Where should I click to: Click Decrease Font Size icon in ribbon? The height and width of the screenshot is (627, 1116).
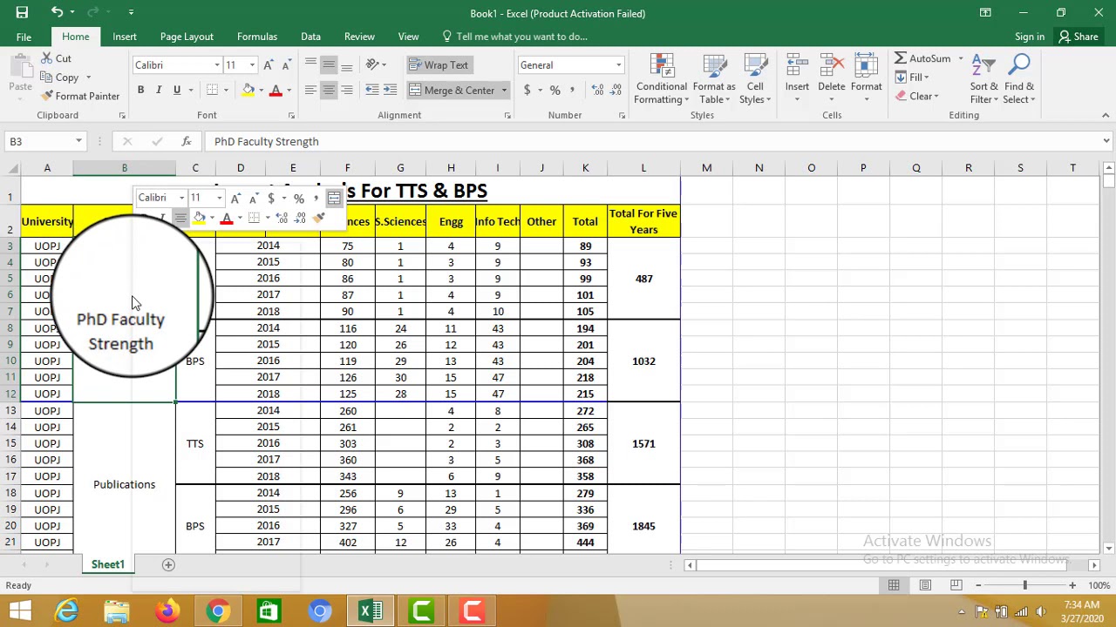286,65
